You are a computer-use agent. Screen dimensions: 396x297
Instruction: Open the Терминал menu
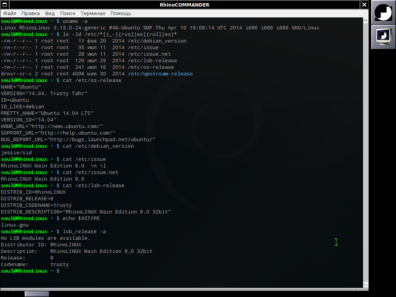point(93,14)
